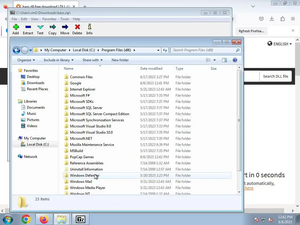Select Downloads in Favorites navigation pane

point(35,83)
